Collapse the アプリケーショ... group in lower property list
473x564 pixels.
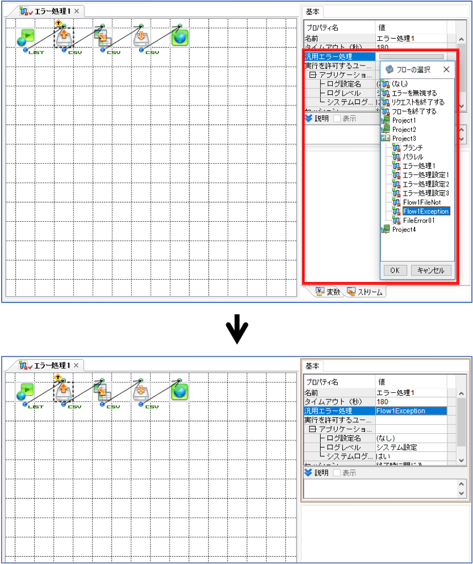pos(312,429)
